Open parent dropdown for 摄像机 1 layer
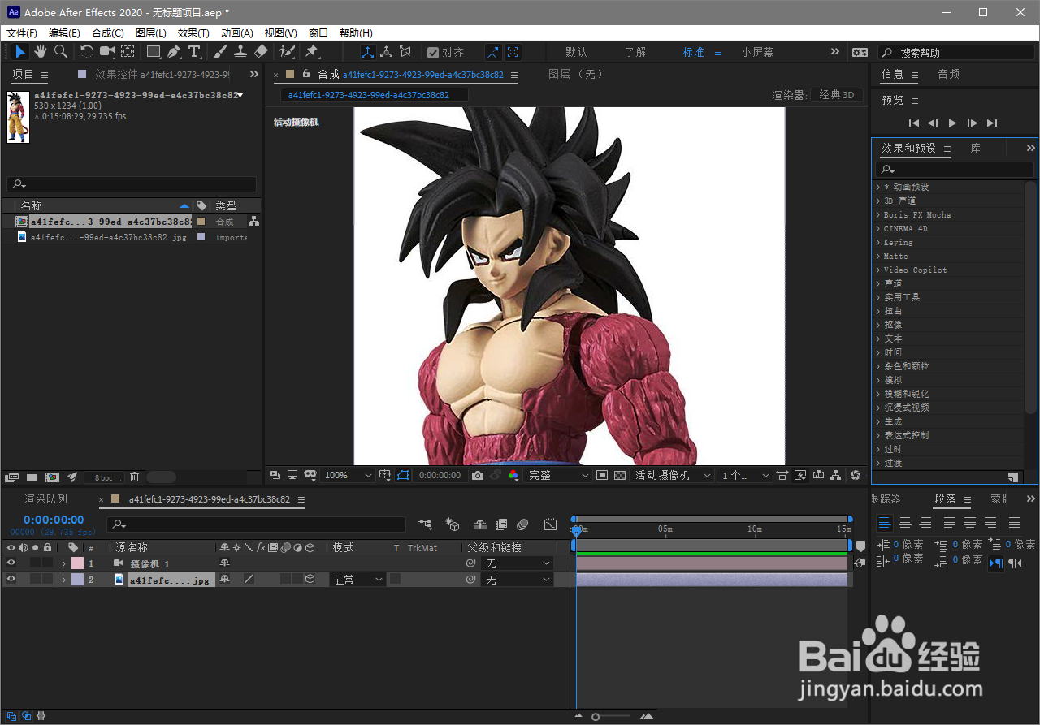 517,563
